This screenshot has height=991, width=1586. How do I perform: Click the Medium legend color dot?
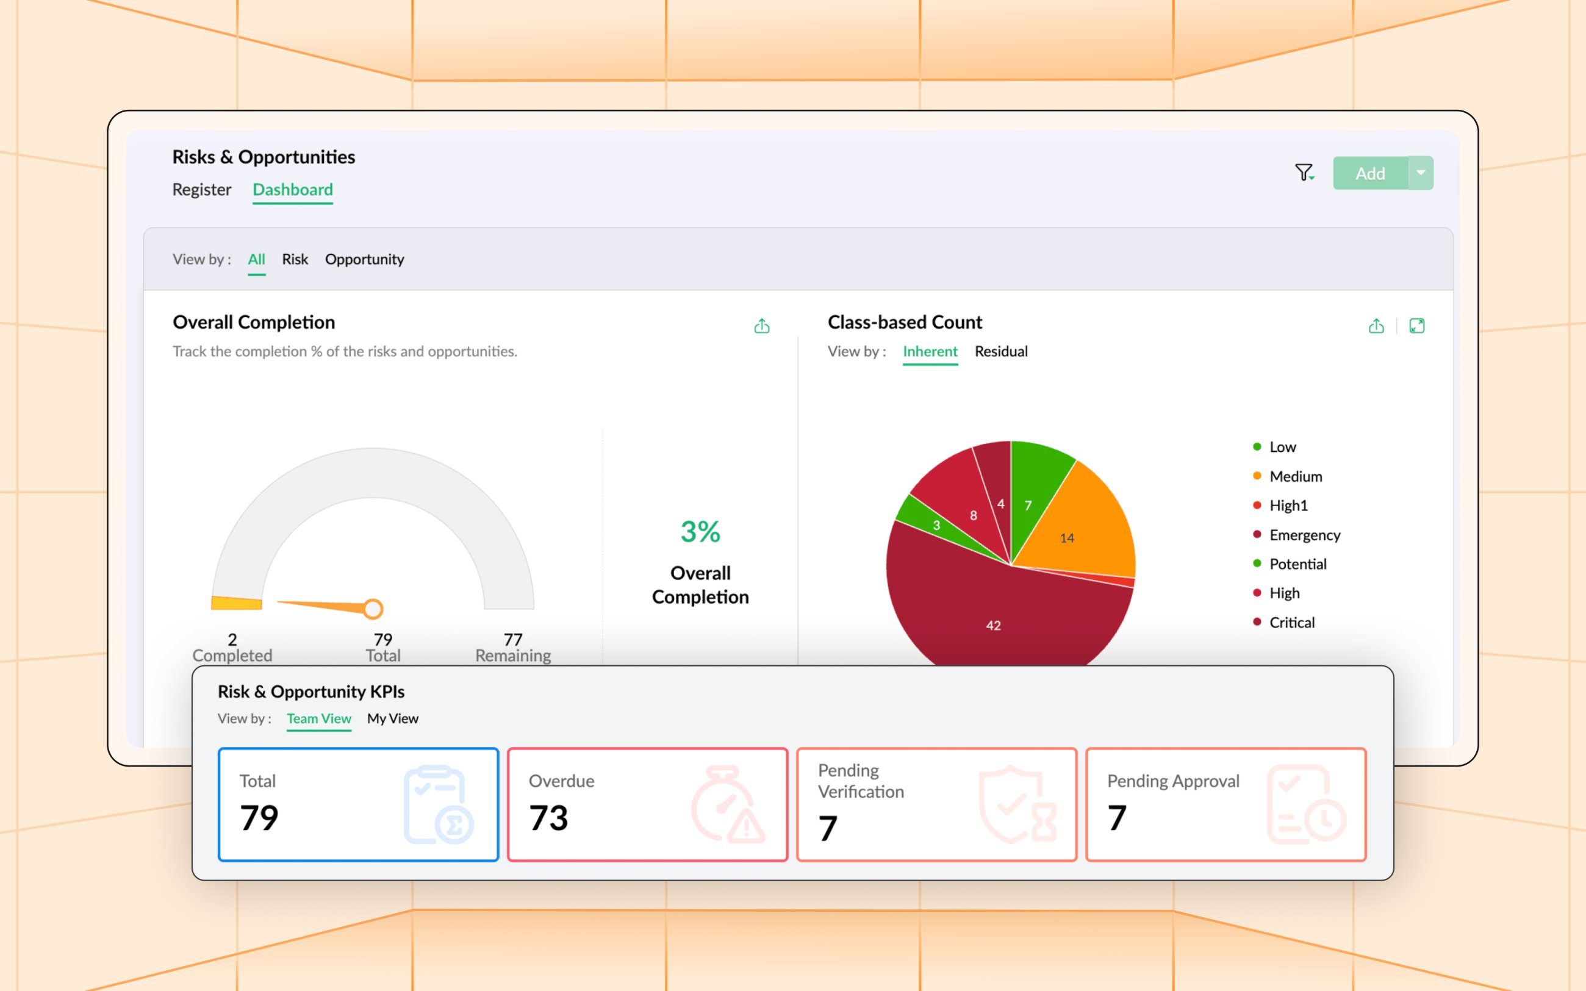(1257, 476)
